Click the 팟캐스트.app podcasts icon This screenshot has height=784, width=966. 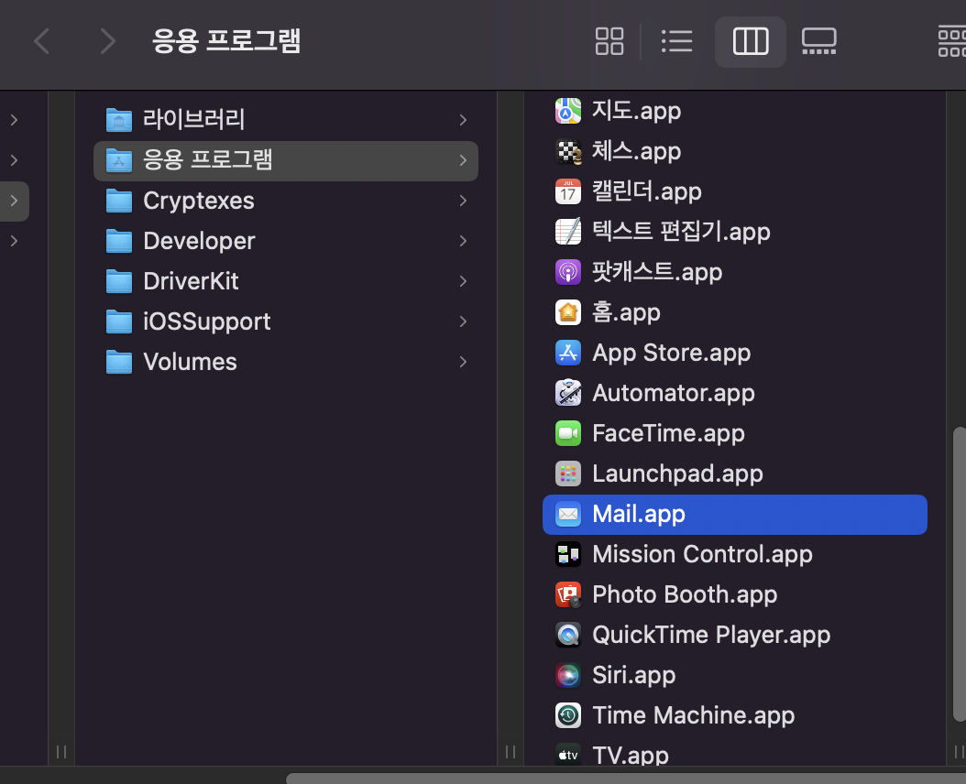pos(568,272)
